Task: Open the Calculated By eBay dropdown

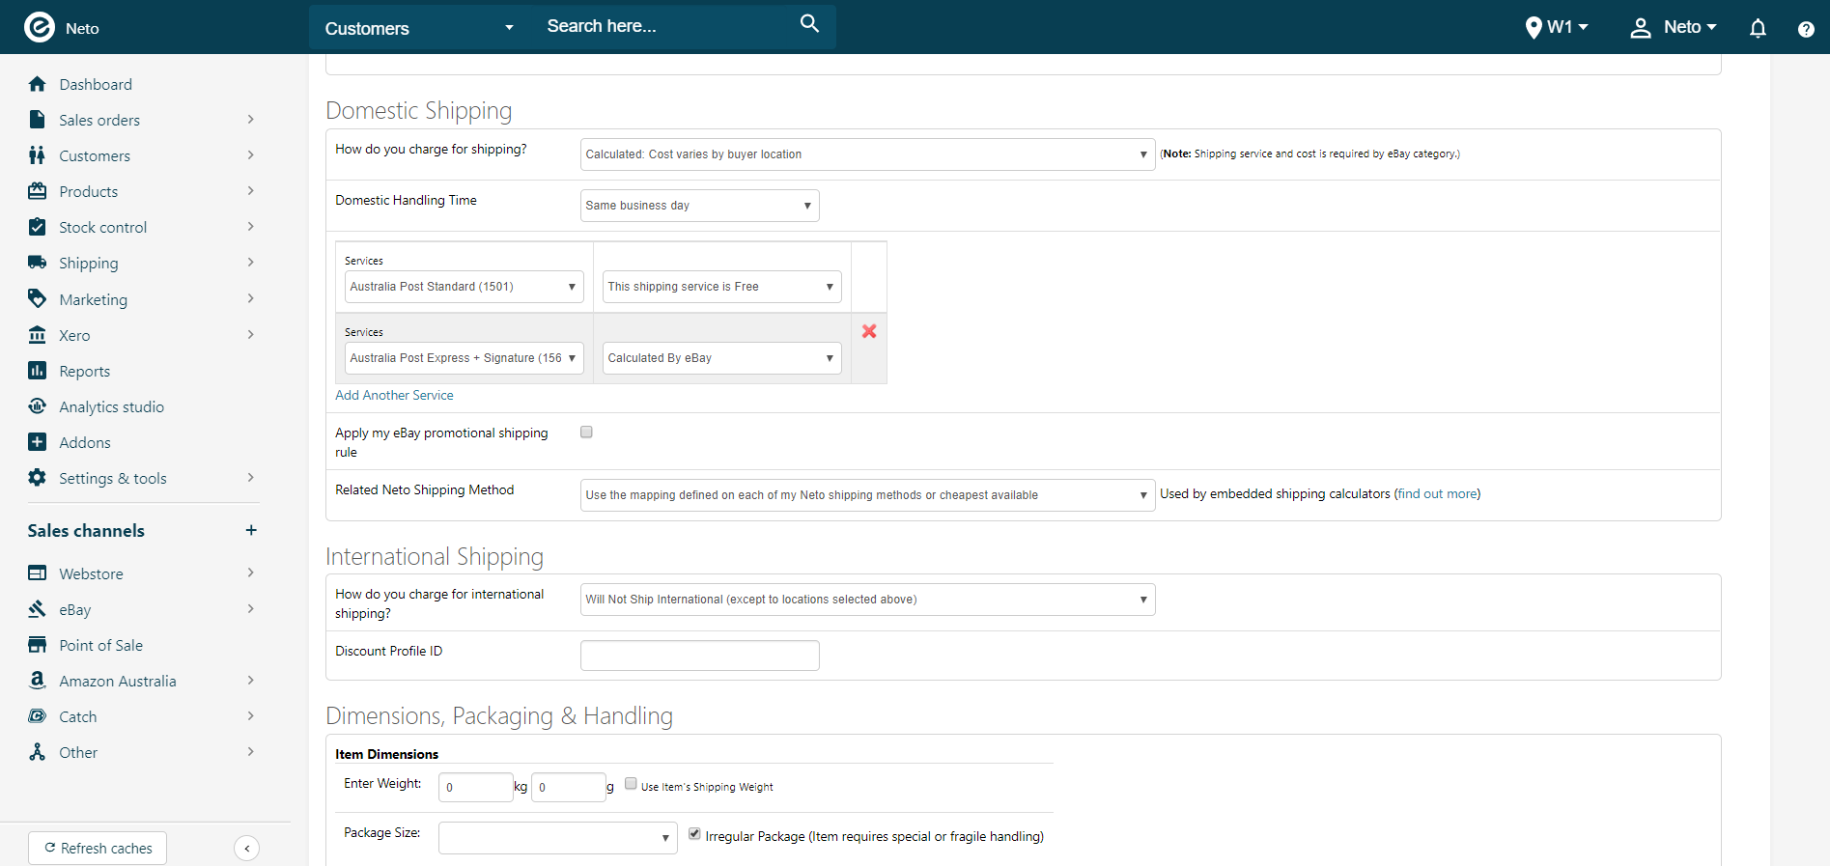Action: 721,358
